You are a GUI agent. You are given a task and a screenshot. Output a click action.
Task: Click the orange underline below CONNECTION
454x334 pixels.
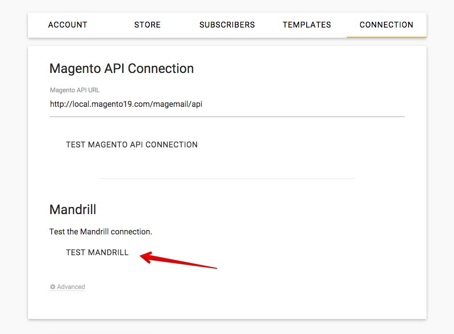(x=386, y=37)
